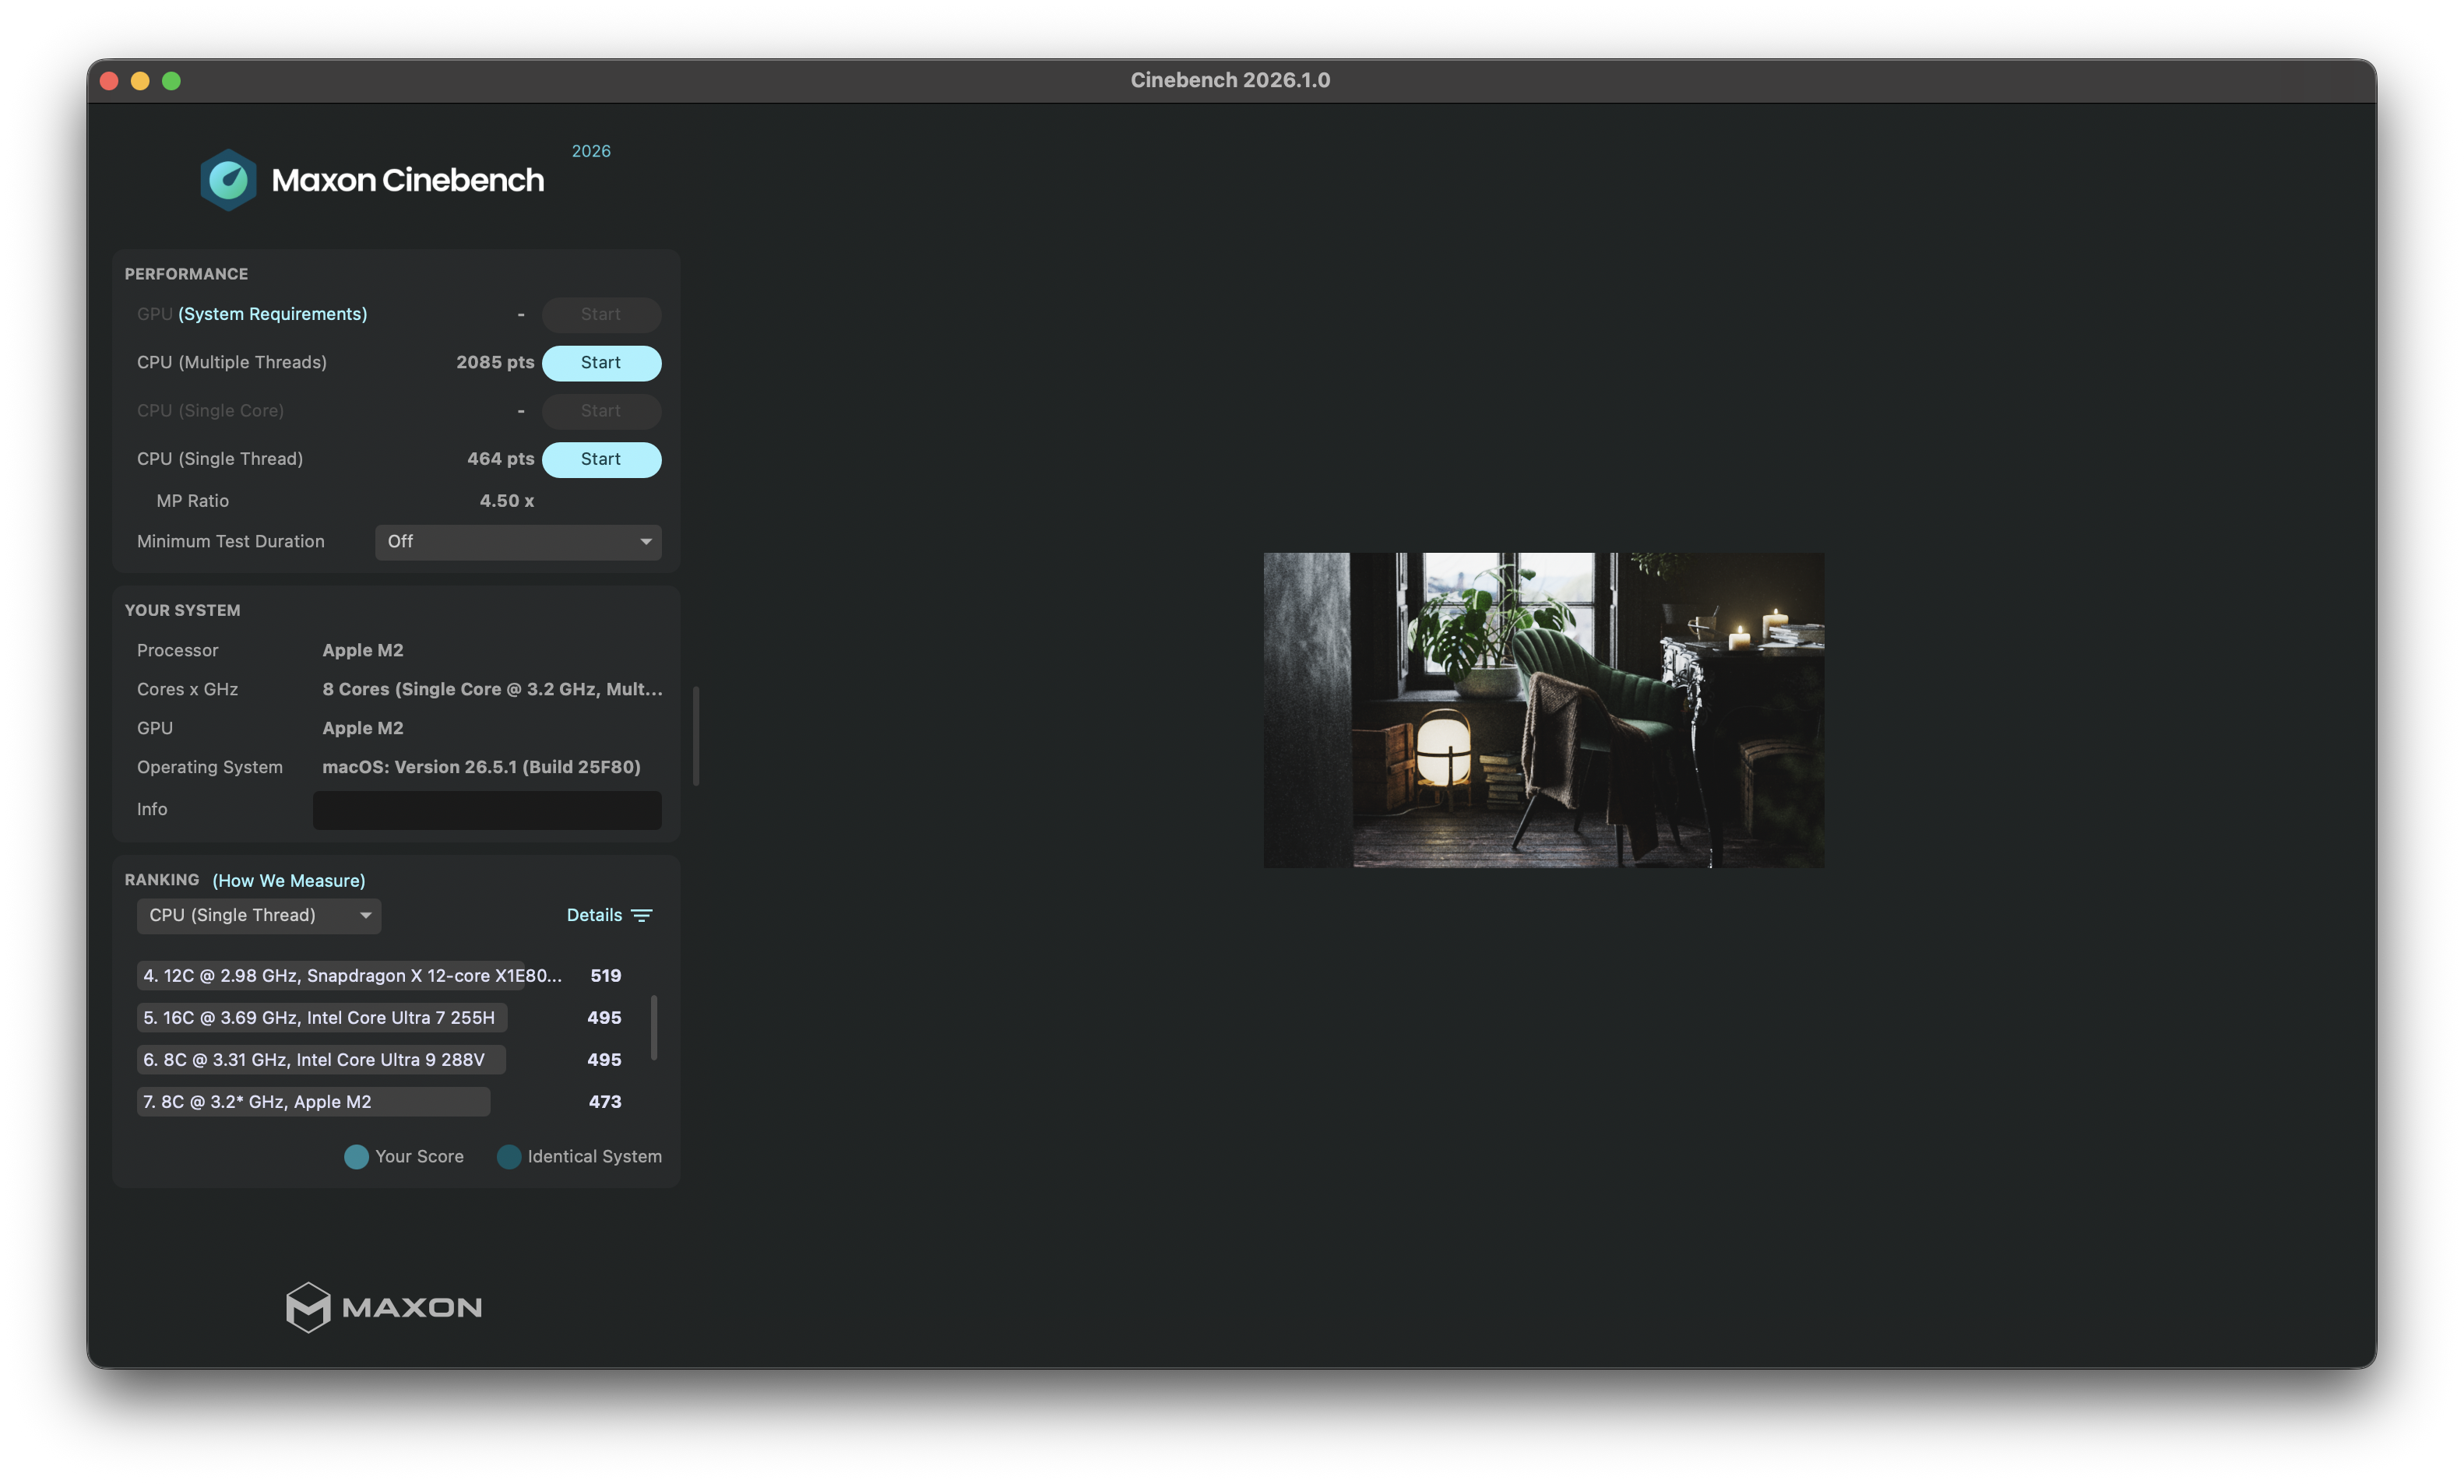Open the Details filter icon in Ranking
The image size is (2464, 1484).
pos(642,915)
